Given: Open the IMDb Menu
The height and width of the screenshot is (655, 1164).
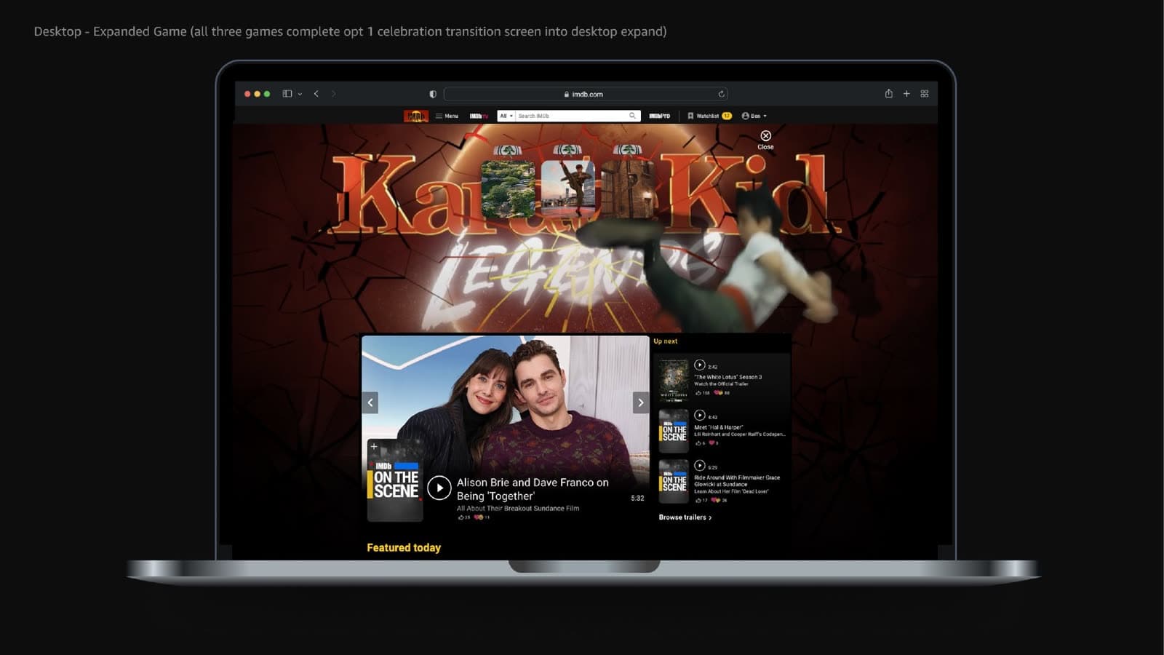Looking at the screenshot, I should tap(447, 116).
